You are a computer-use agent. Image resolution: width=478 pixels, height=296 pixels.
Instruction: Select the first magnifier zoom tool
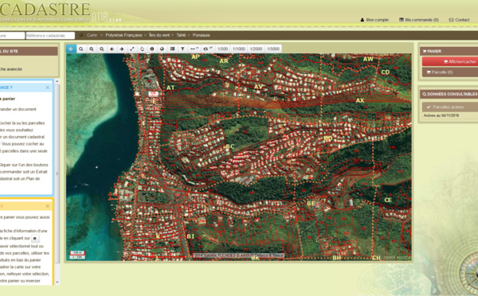click(80, 49)
